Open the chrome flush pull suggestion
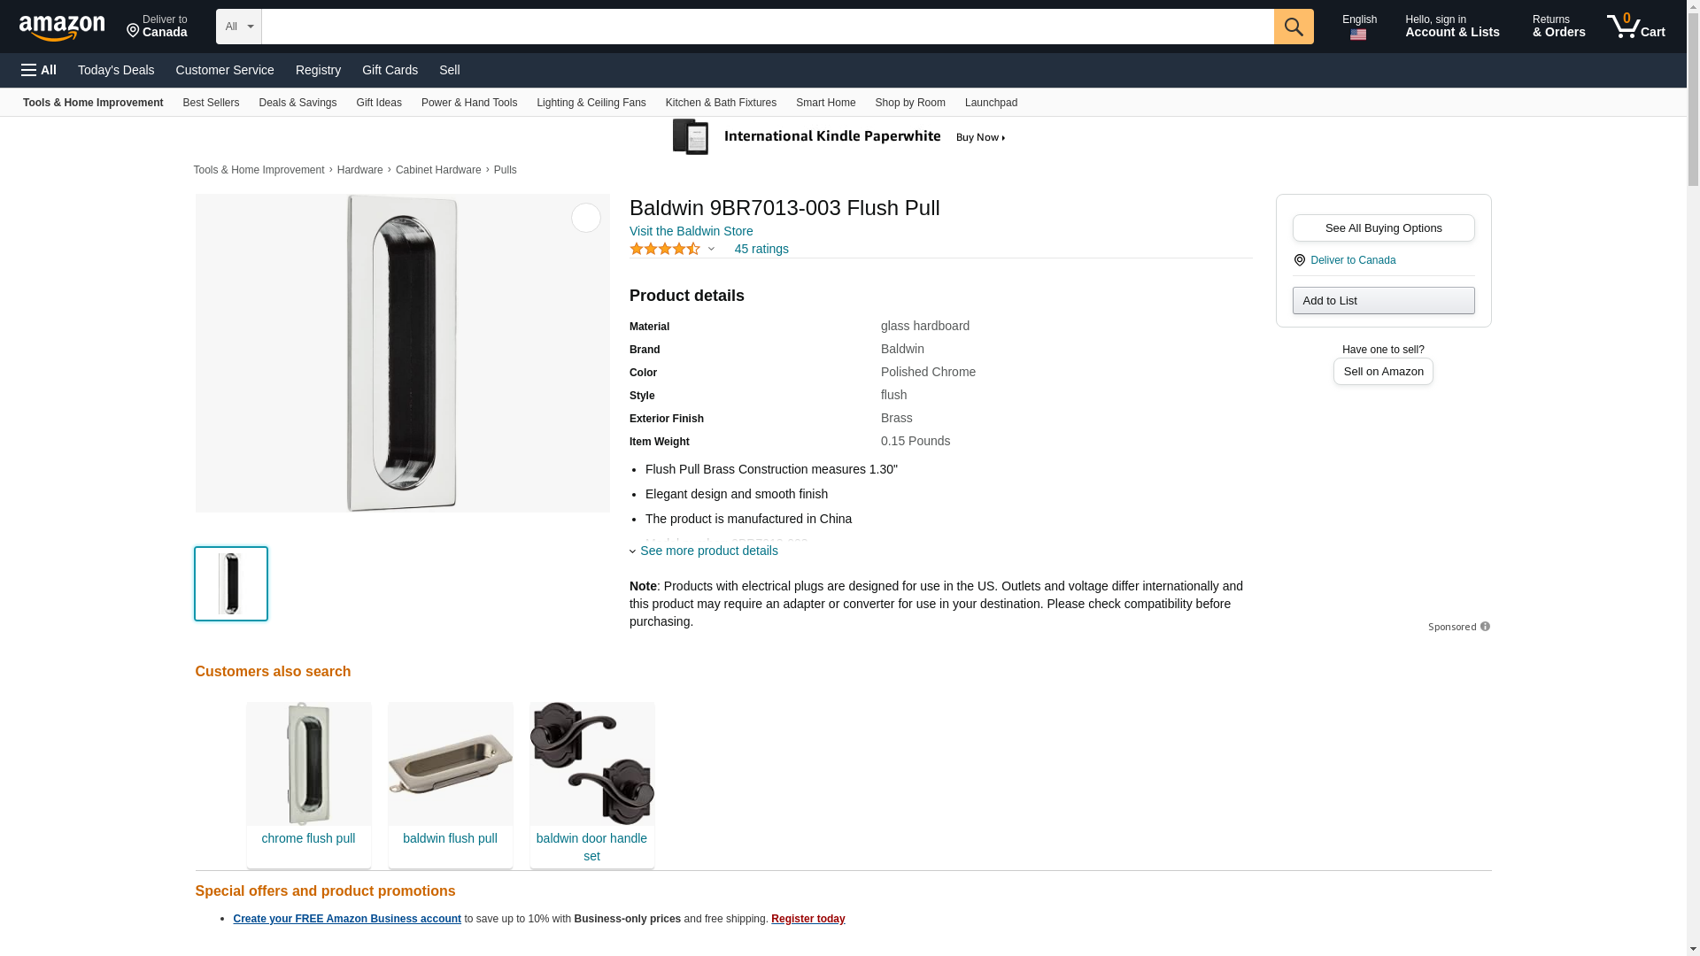The height and width of the screenshot is (956, 1700). pyautogui.click(x=308, y=783)
